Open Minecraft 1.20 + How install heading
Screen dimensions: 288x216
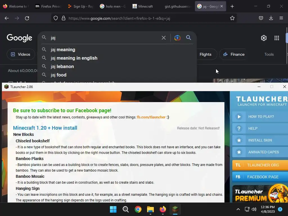click(x=45, y=128)
